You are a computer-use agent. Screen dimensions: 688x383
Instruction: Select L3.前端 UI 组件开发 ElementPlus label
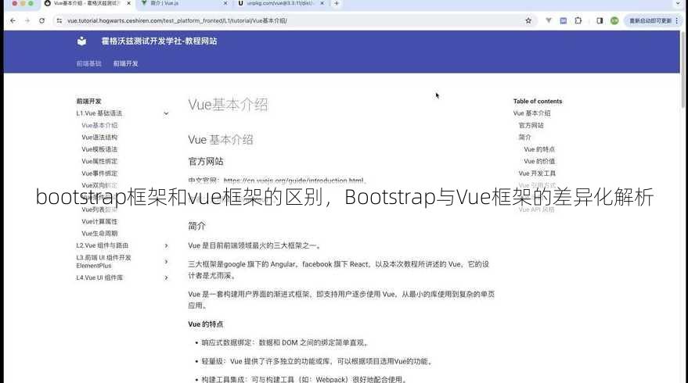(103, 262)
